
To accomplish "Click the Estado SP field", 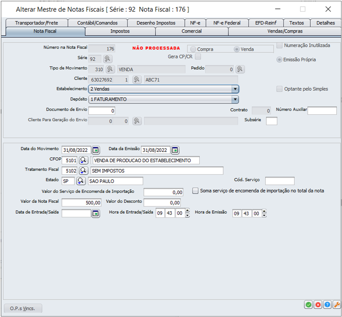I will pos(68,181).
